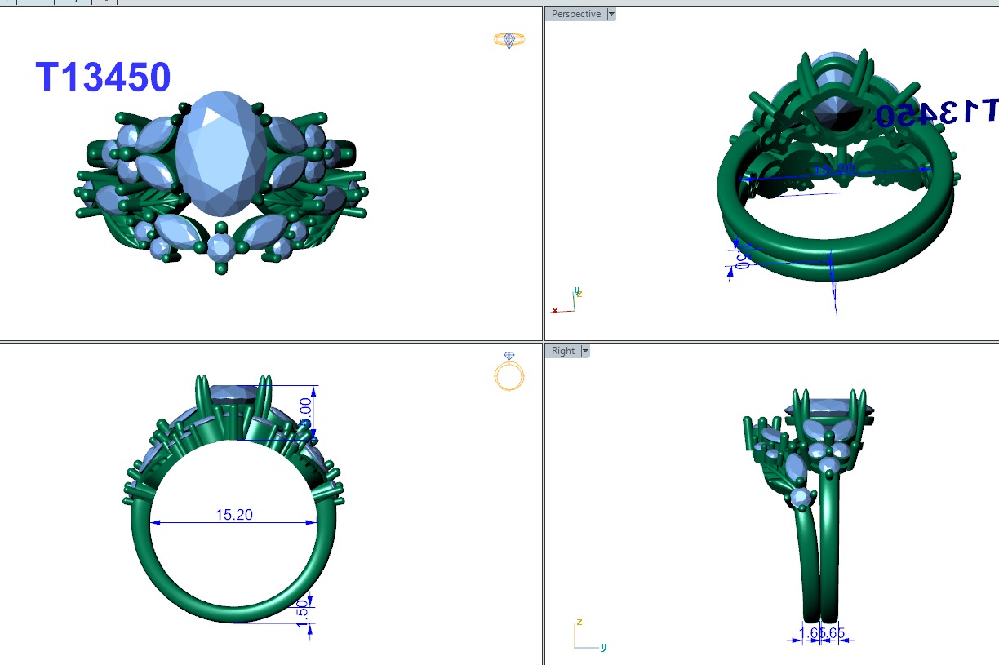Open the Perspective viewport dropdown arrow
This screenshot has height=665, width=999.
611,14
